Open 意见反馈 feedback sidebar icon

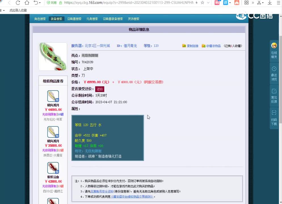click(274, 96)
